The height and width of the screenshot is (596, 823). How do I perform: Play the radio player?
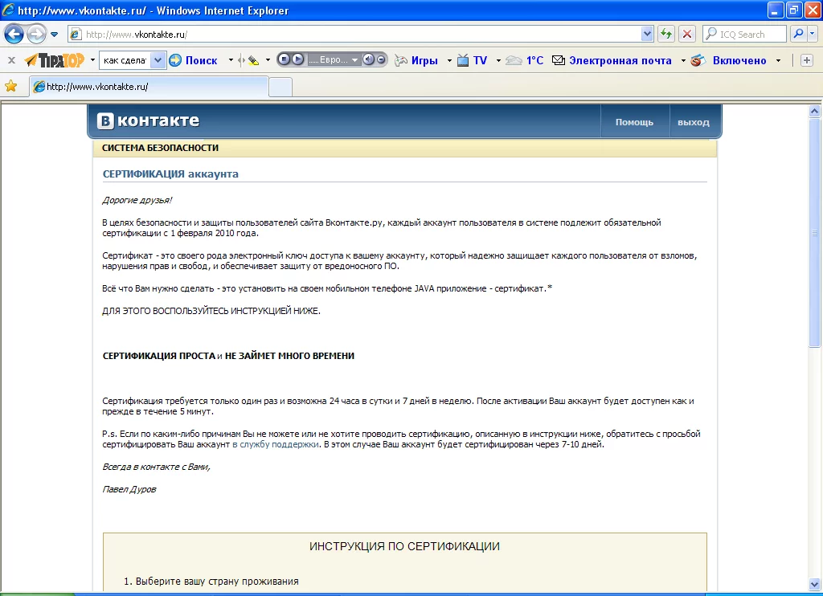297,59
